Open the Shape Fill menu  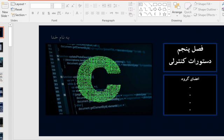(x=203, y=4)
